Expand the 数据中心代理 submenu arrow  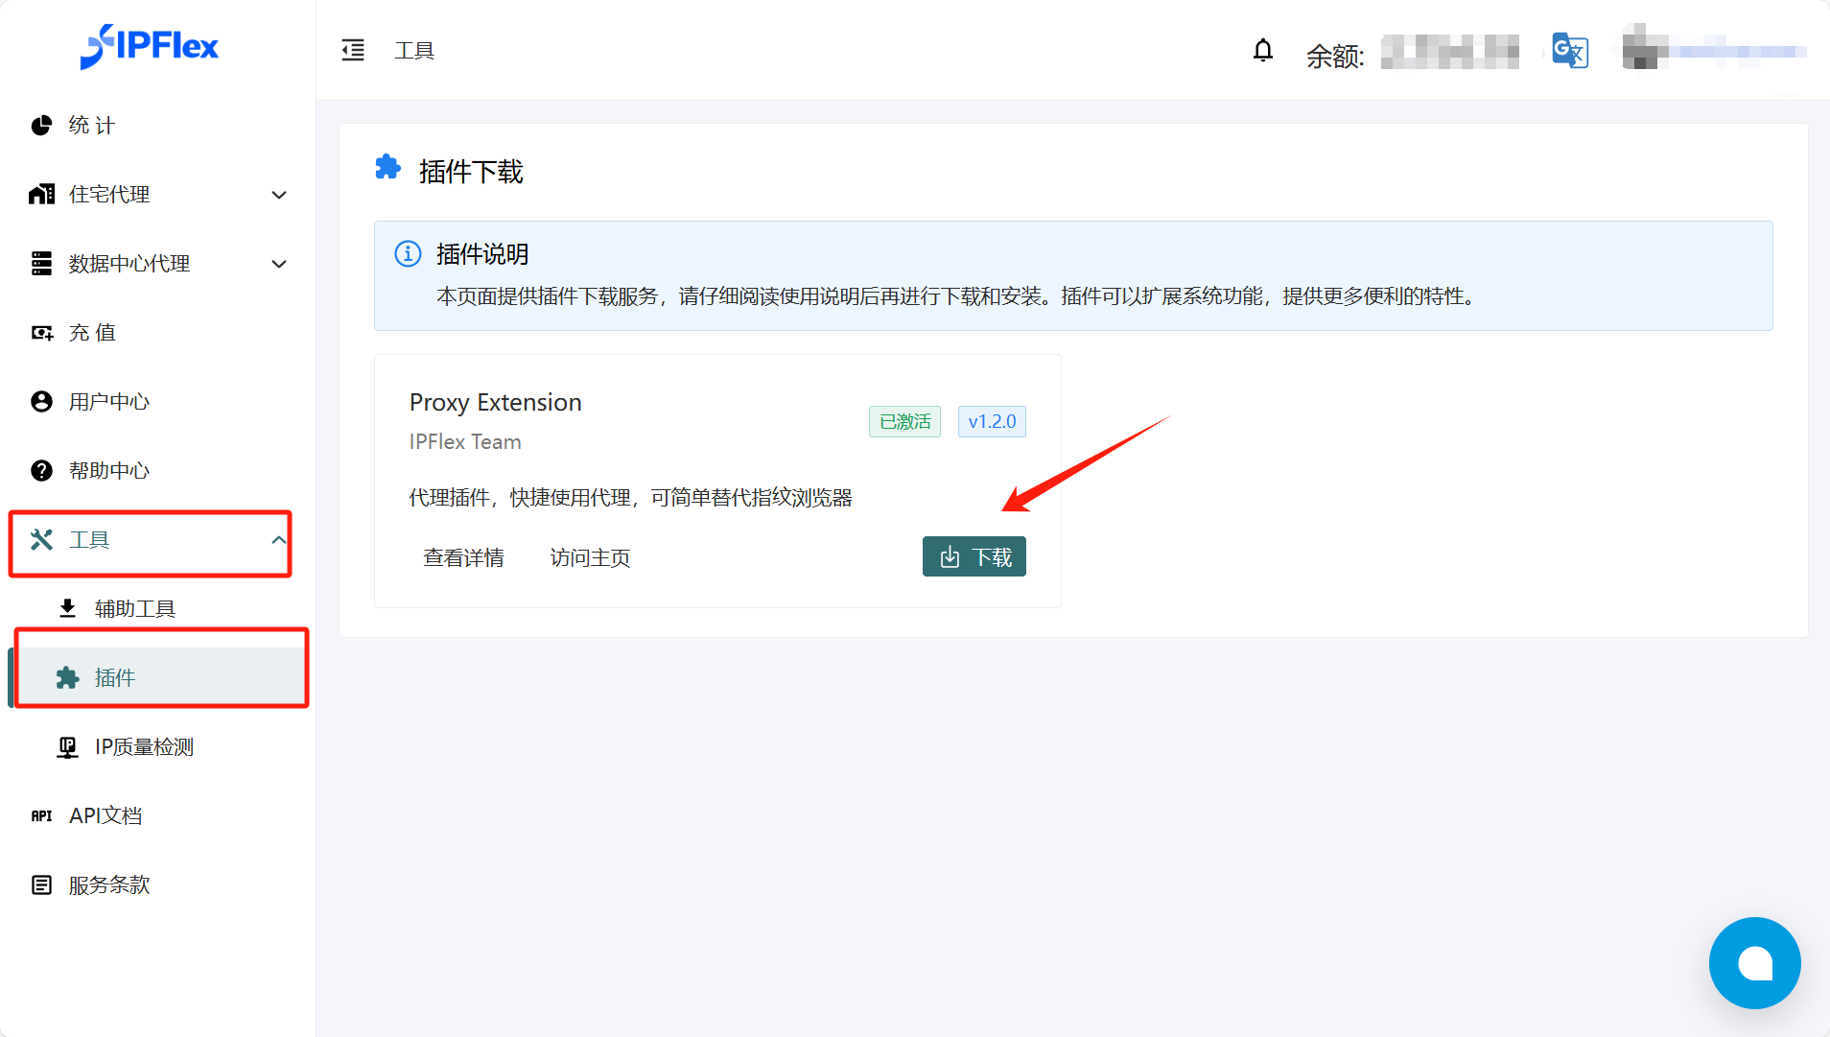click(x=279, y=264)
